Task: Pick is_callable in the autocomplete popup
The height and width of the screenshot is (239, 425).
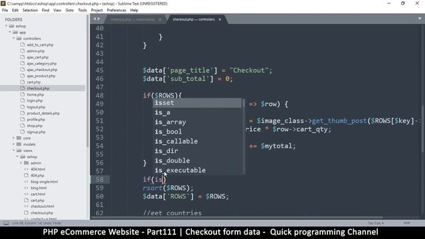Action: (x=197, y=141)
